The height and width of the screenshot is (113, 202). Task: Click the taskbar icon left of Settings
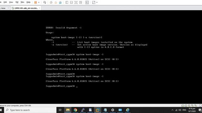[x=105, y=110]
